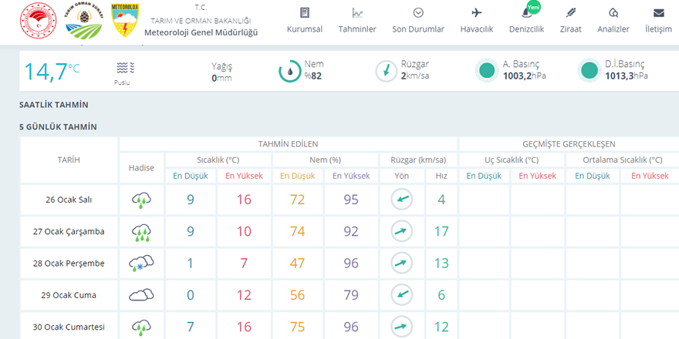Open the Tahminler menu
679x339 pixels.
pos(357,29)
